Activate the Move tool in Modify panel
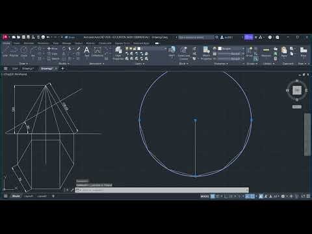Image resolution: width=312 pixels, height=234 pixels. click(x=53, y=49)
